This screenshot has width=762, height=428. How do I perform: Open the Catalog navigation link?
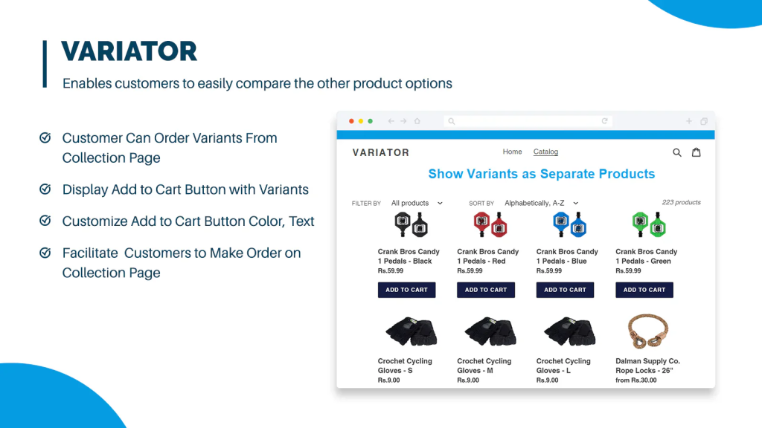coord(545,152)
